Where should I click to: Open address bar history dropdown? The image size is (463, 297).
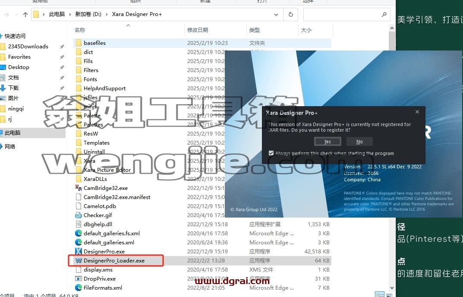[x=276, y=14]
